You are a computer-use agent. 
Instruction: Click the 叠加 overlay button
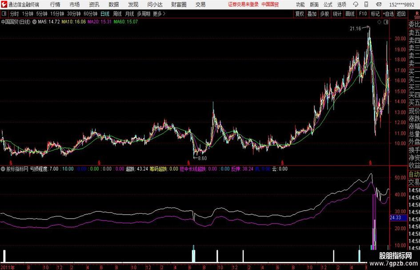pos(312,14)
